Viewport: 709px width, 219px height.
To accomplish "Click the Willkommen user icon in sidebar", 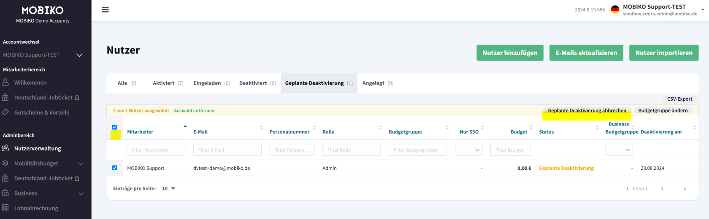I will (x=5, y=83).
